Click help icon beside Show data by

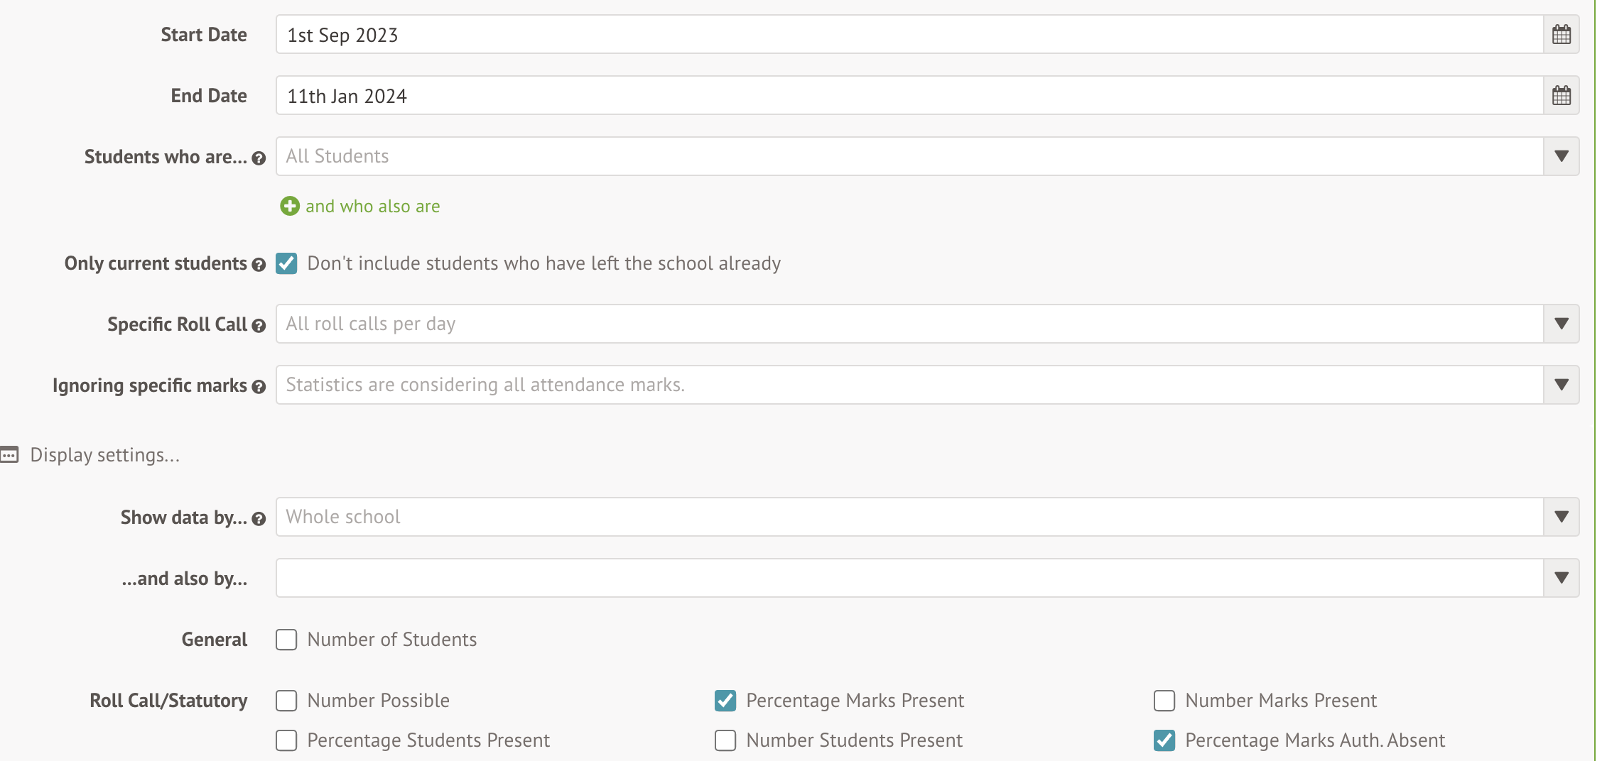coord(259,519)
